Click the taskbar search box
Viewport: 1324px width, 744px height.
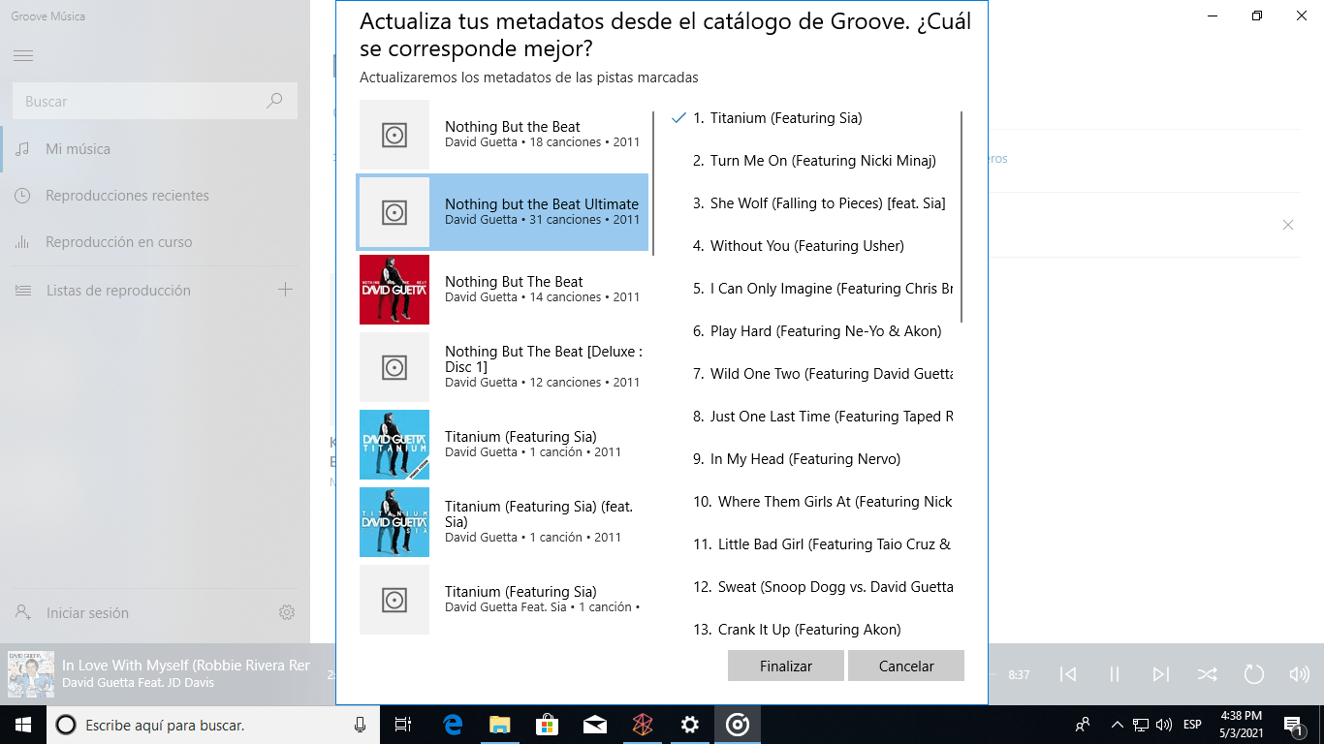(213, 725)
